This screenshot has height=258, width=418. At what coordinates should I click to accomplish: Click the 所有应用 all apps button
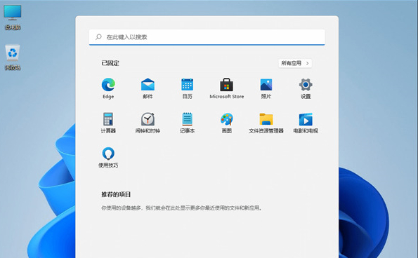click(295, 63)
